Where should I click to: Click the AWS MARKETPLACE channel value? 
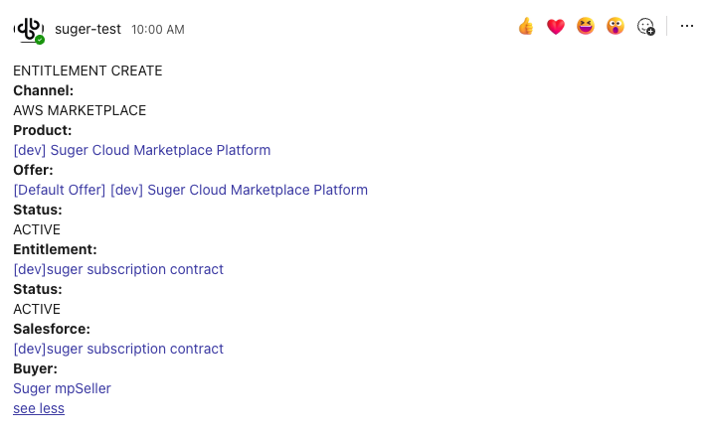tap(80, 110)
